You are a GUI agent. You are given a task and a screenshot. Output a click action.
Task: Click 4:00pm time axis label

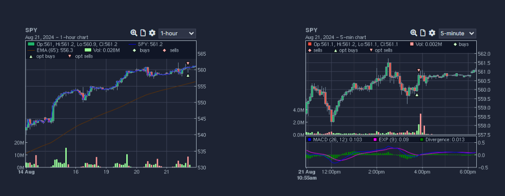[x=422, y=172]
